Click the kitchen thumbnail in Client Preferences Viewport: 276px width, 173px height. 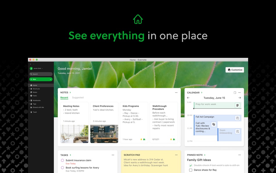coord(104,134)
